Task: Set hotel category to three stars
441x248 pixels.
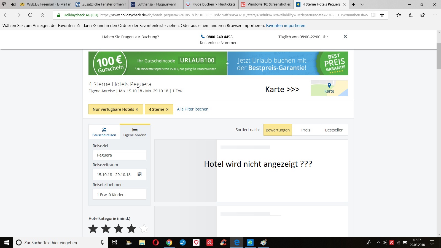Action: tap(119, 228)
